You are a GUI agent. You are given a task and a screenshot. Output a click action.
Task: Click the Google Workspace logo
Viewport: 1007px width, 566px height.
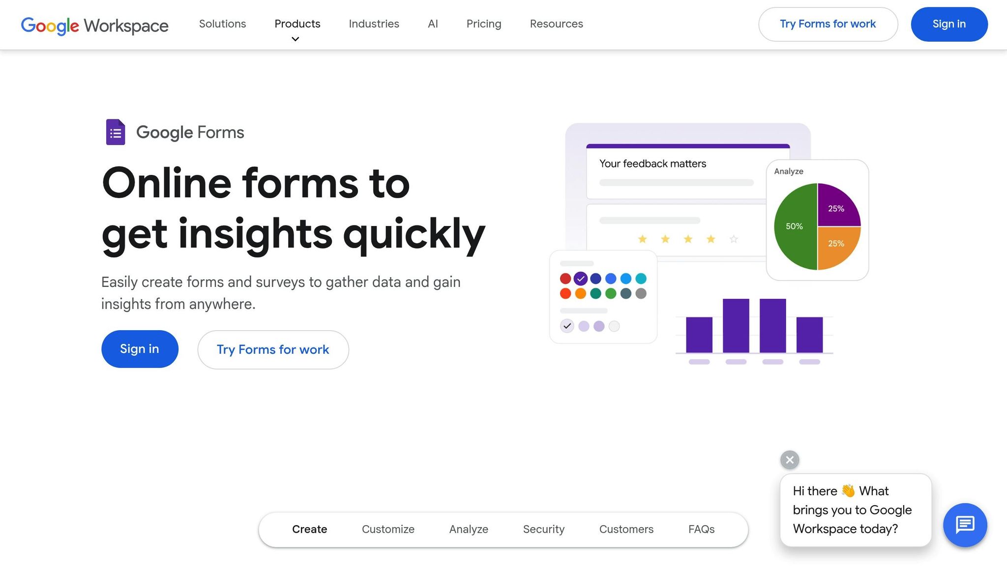pyautogui.click(x=94, y=26)
